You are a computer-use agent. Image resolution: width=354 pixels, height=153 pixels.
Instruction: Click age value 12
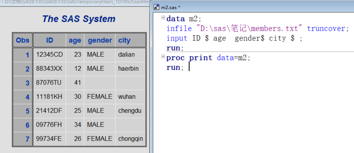(x=77, y=69)
